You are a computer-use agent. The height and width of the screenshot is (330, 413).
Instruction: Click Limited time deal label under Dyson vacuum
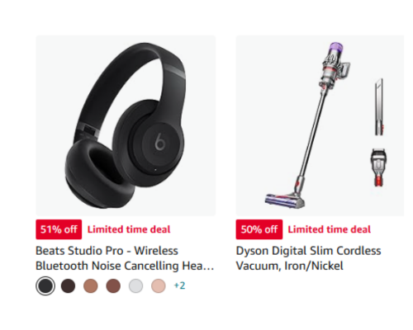(330, 229)
